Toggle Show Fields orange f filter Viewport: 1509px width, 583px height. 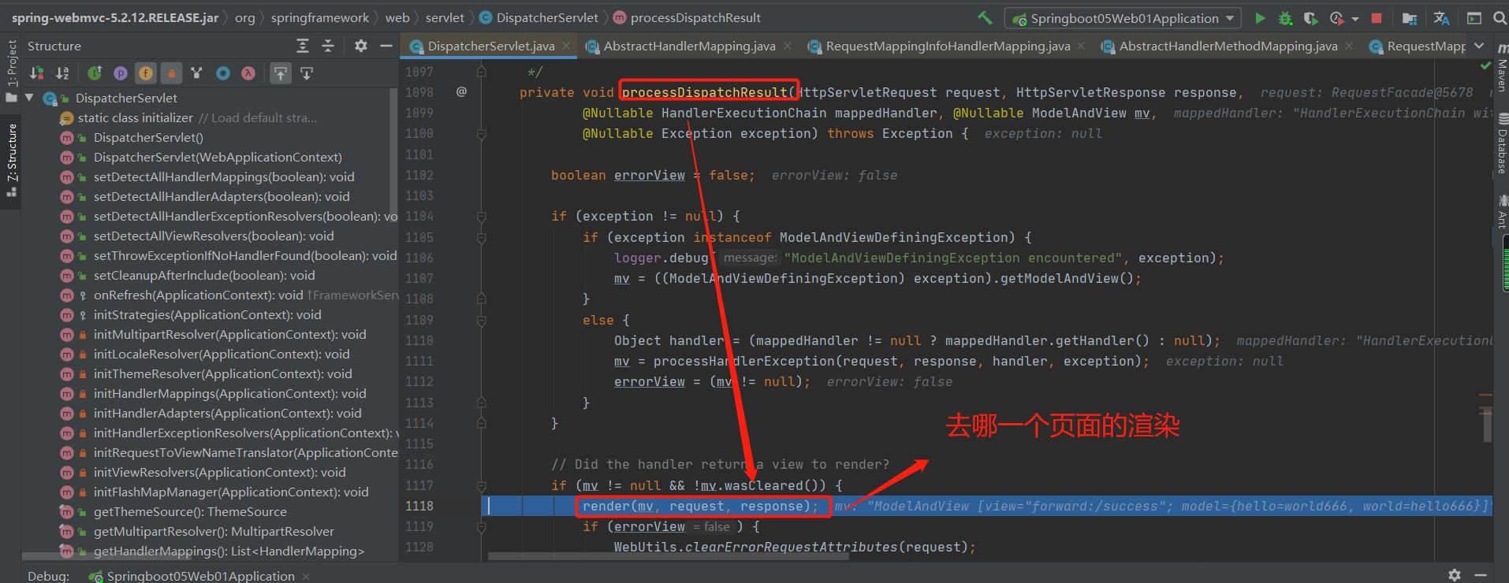(x=146, y=73)
